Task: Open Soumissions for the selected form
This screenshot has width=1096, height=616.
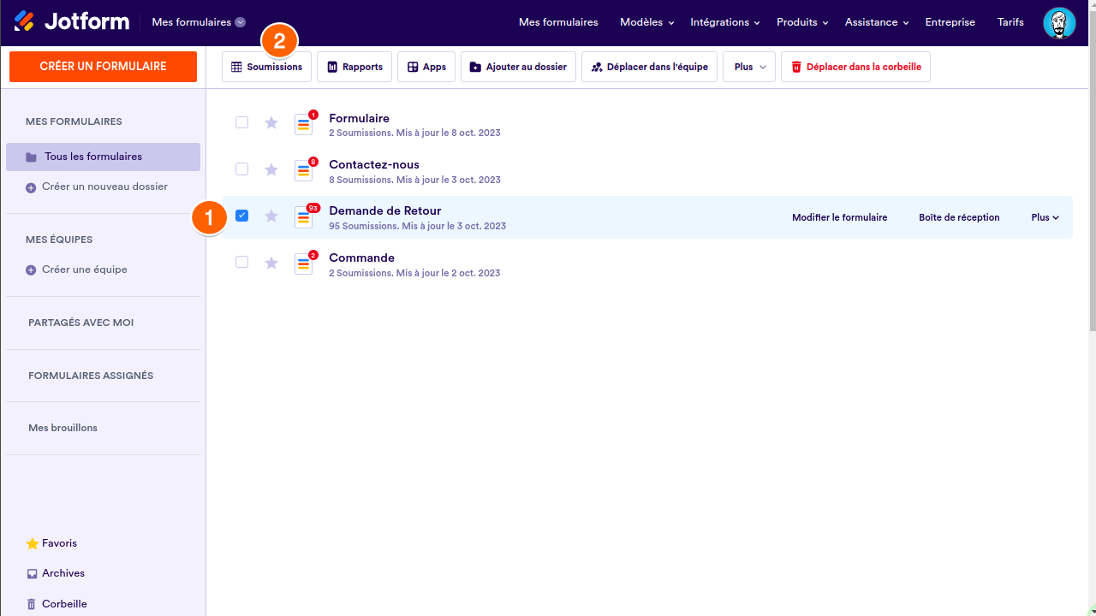Action: click(x=266, y=67)
